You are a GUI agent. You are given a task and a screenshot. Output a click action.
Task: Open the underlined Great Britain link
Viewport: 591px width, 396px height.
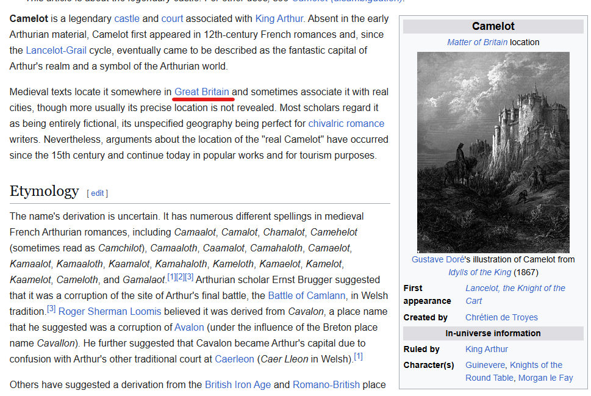coord(202,92)
